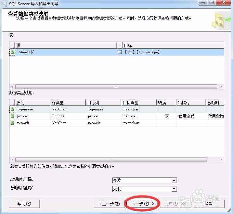The image size is (233, 214).
Task: Click the 源列 column header
Action: point(32,103)
